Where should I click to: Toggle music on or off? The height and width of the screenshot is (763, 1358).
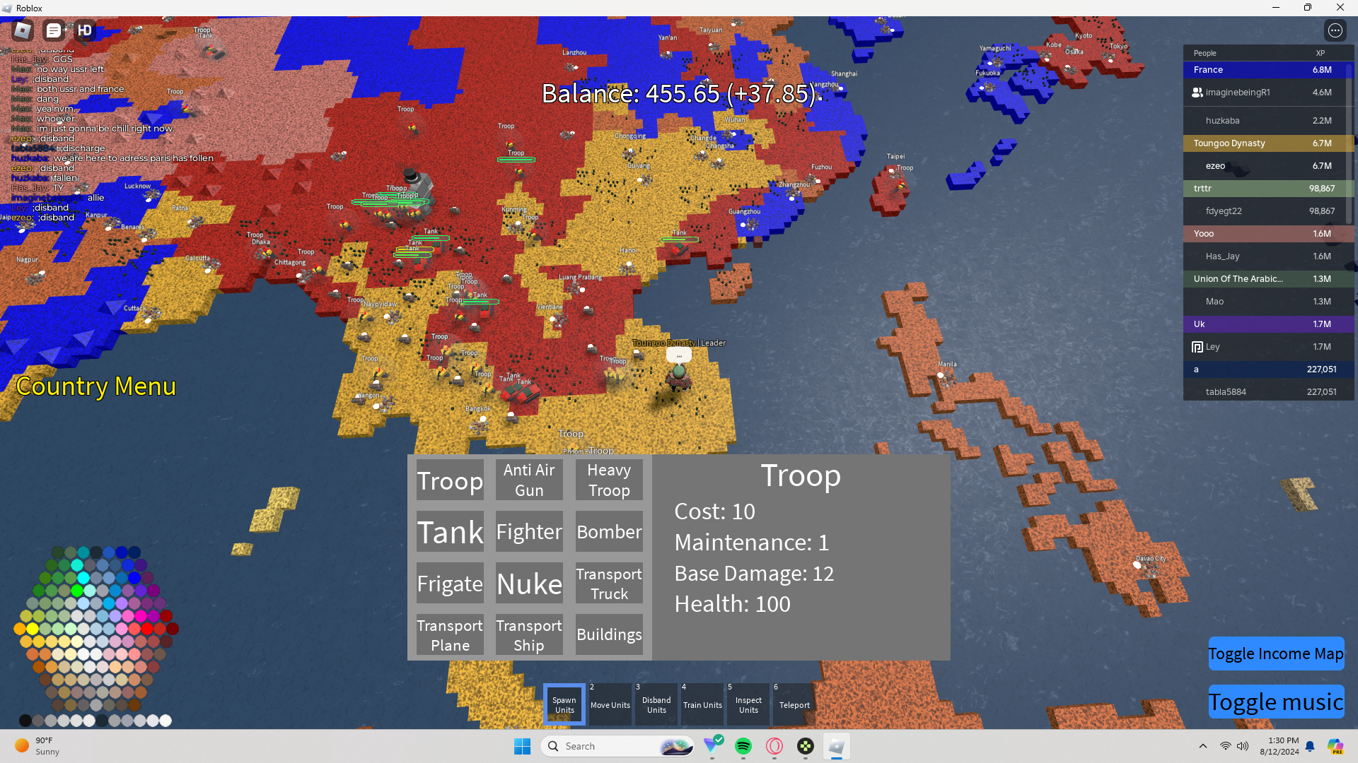pyautogui.click(x=1275, y=702)
